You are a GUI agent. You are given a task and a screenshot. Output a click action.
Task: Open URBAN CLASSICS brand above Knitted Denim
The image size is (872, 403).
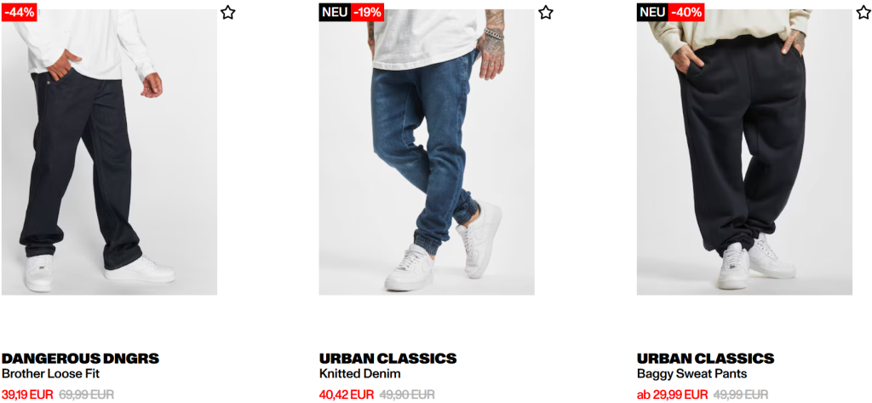click(388, 358)
